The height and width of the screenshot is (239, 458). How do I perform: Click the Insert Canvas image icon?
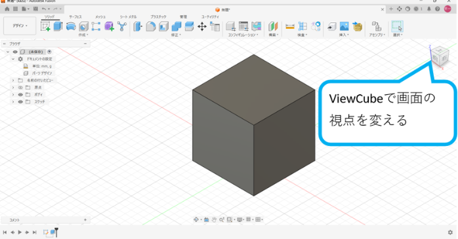coord(344,27)
